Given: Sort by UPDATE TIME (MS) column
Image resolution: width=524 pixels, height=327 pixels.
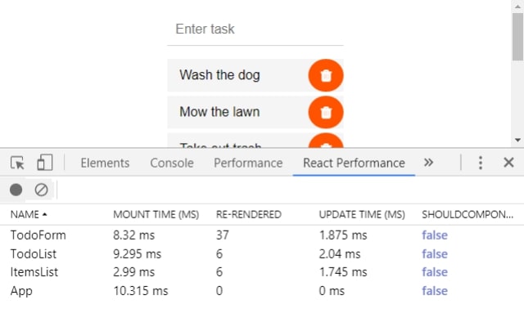Looking at the screenshot, I should (x=362, y=214).
